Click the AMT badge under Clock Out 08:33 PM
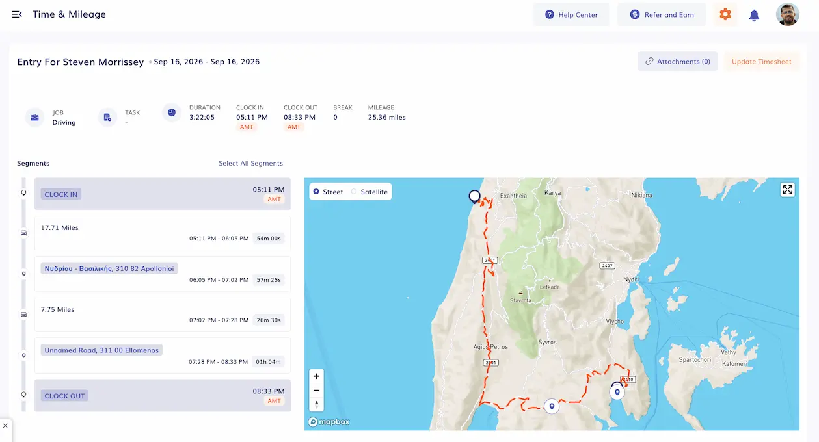 coord(294,127)
